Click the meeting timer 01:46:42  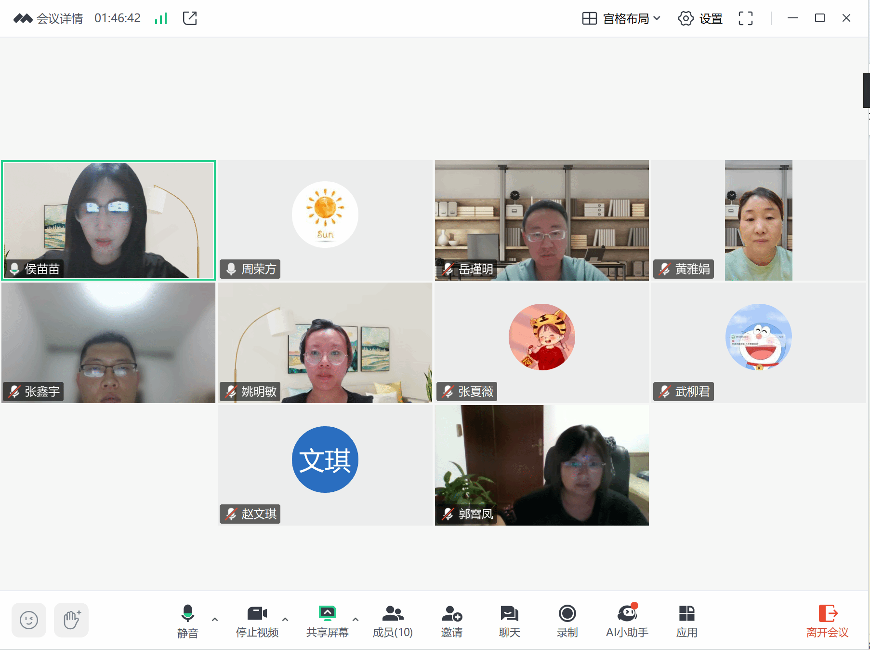tap(118, 18)
